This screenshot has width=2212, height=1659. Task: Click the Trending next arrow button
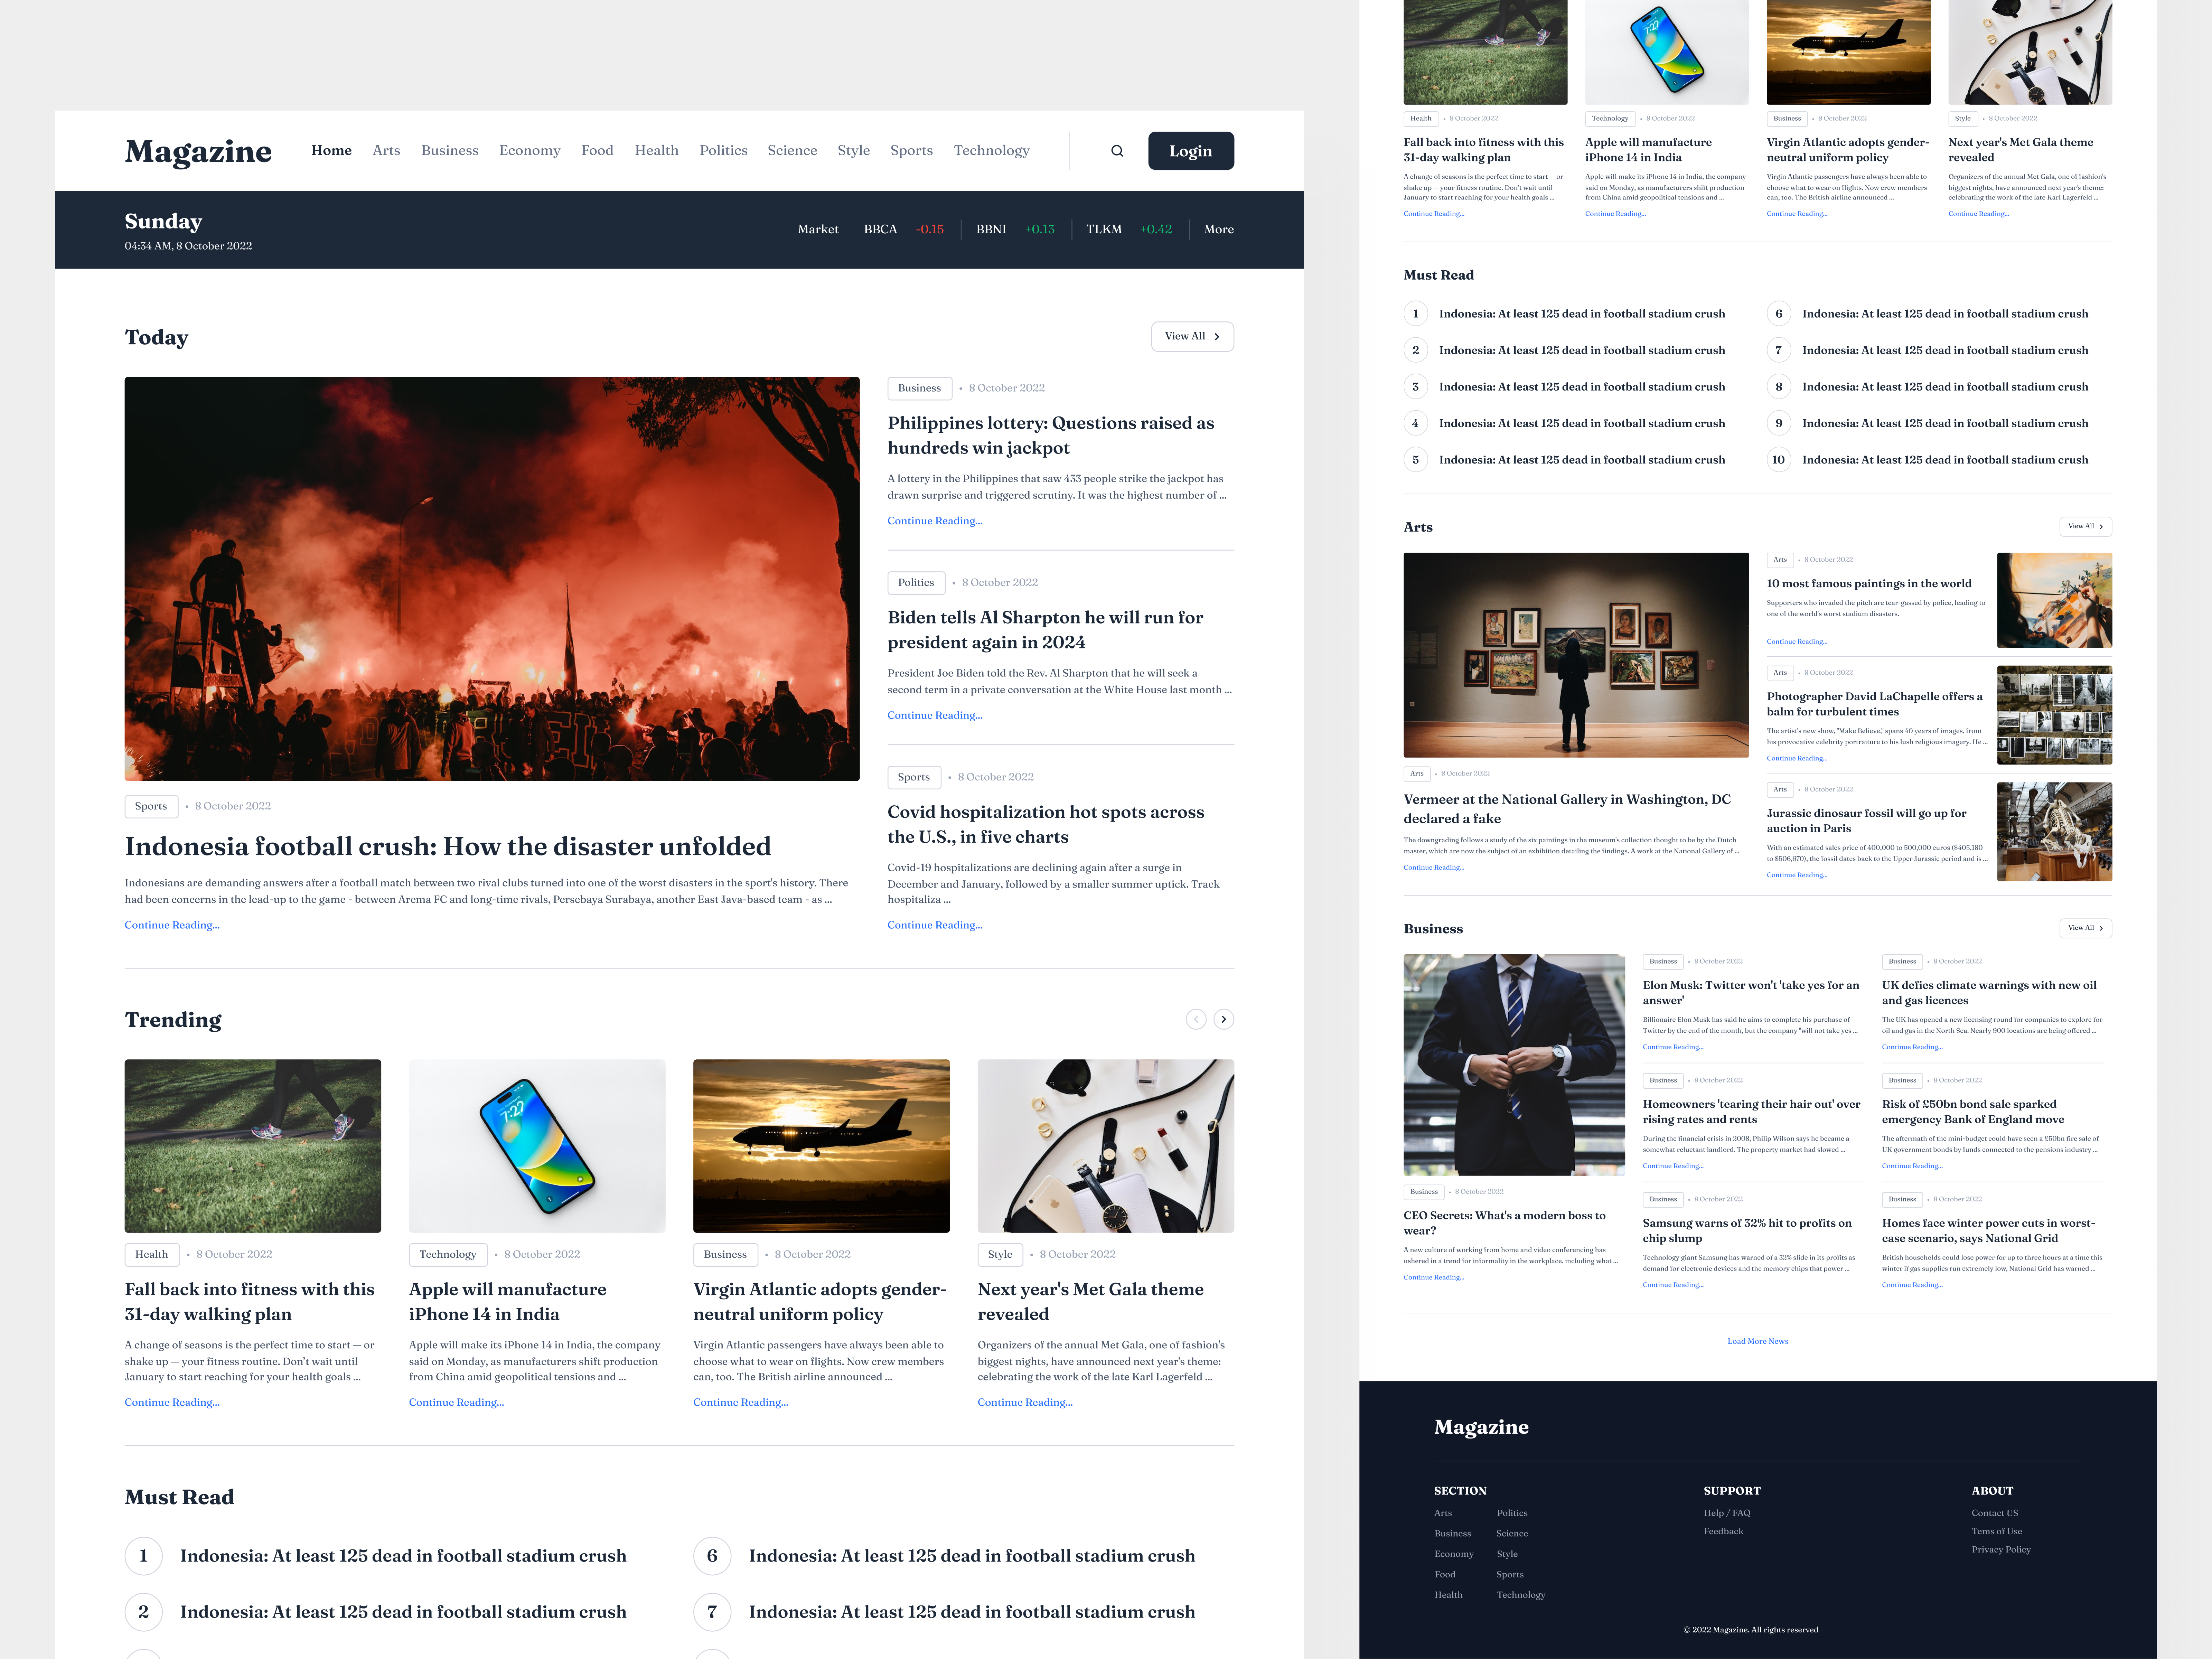click(x=1223, y=1019)
